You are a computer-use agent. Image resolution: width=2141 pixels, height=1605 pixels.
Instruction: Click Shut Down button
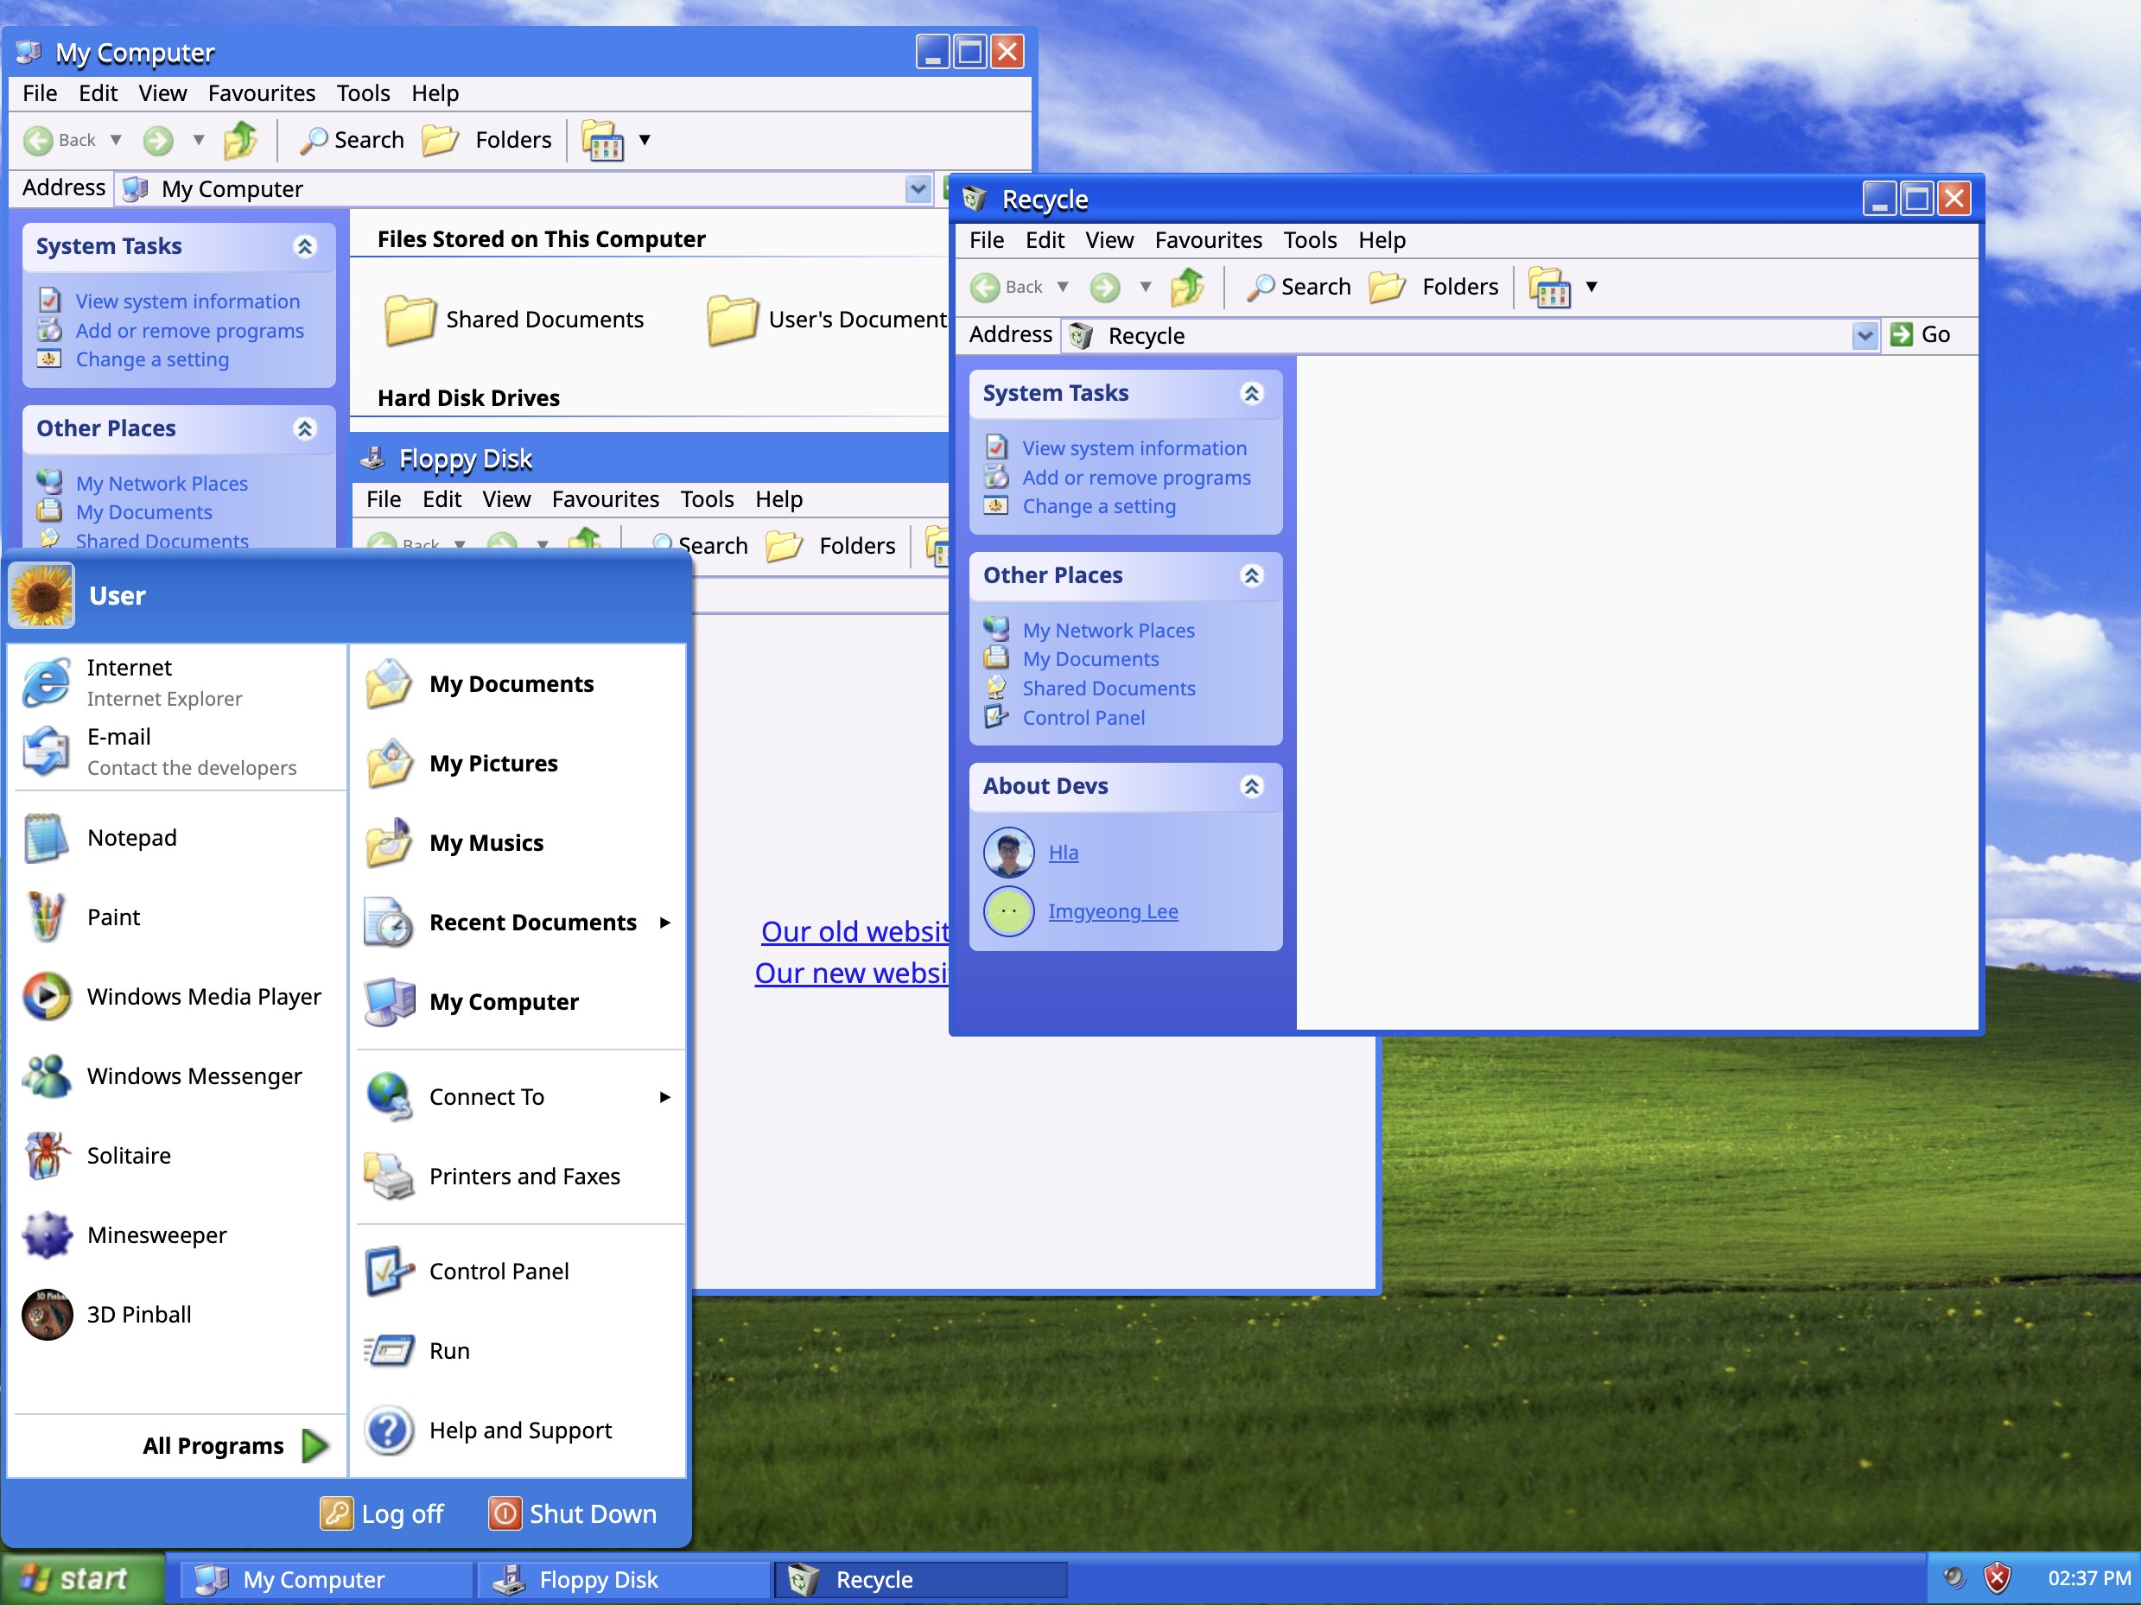(573, 1514)
